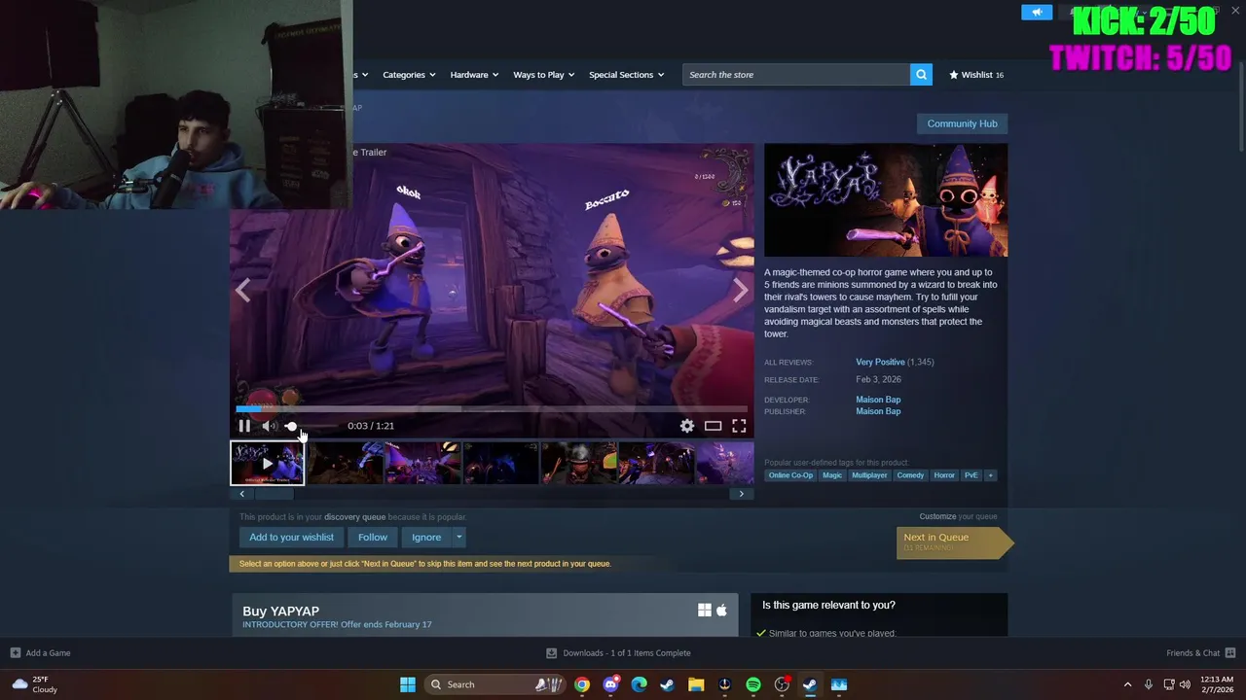
Task: Click the YAPYAP header capsule image
Action: [x=886, y=200]
